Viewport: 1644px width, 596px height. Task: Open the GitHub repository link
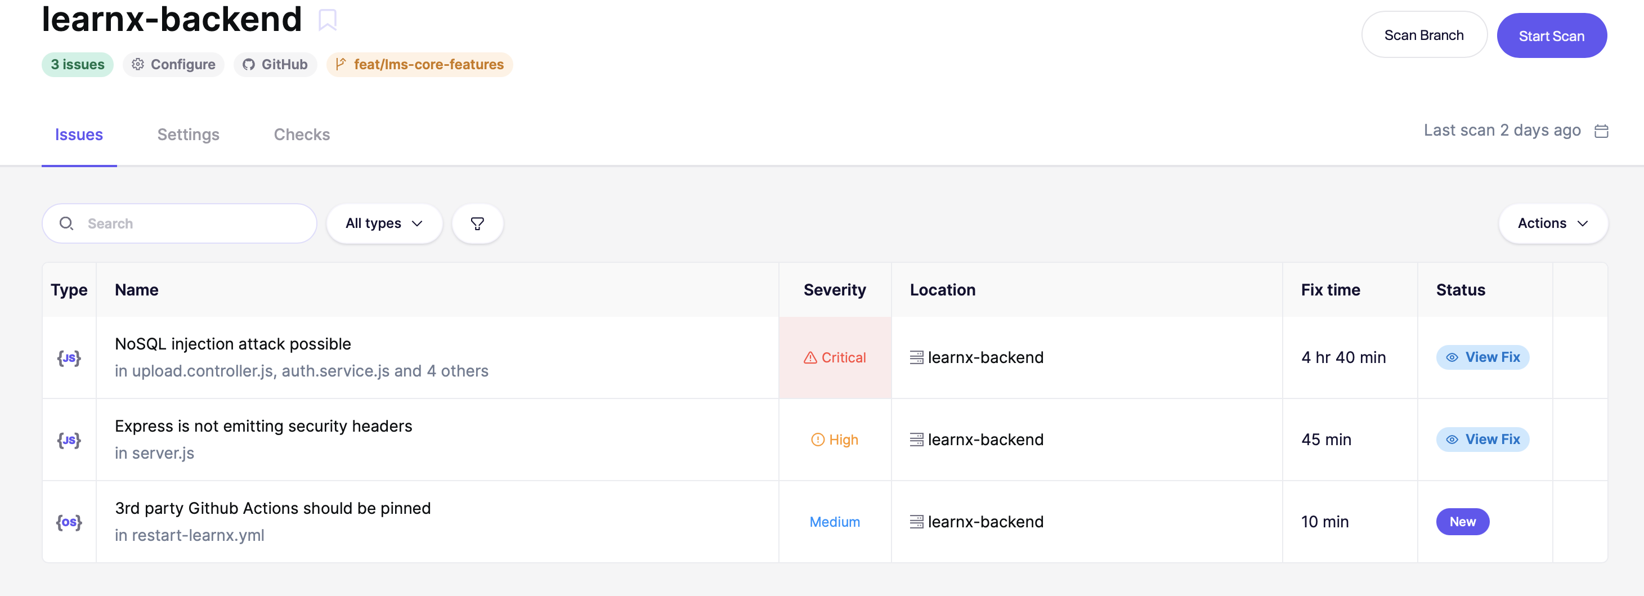click(275, 65)
